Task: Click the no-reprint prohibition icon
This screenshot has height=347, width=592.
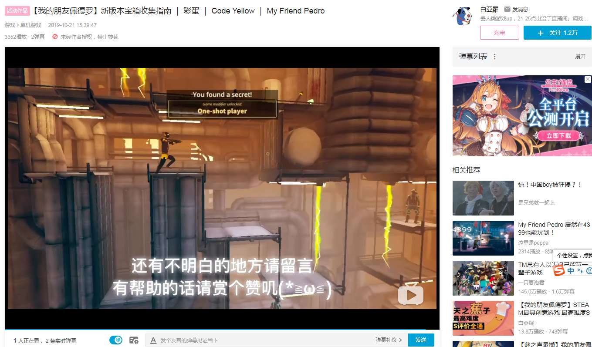Action: pos(55,37)
